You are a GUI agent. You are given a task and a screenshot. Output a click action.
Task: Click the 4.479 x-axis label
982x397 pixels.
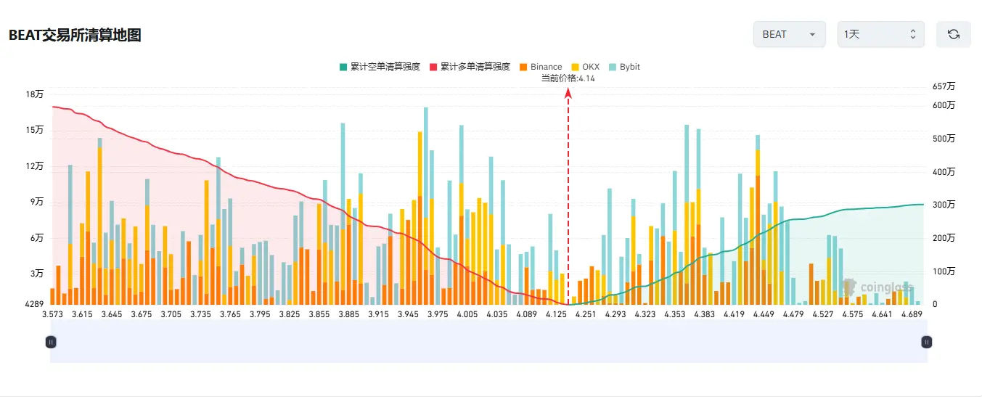pos(793,314)
